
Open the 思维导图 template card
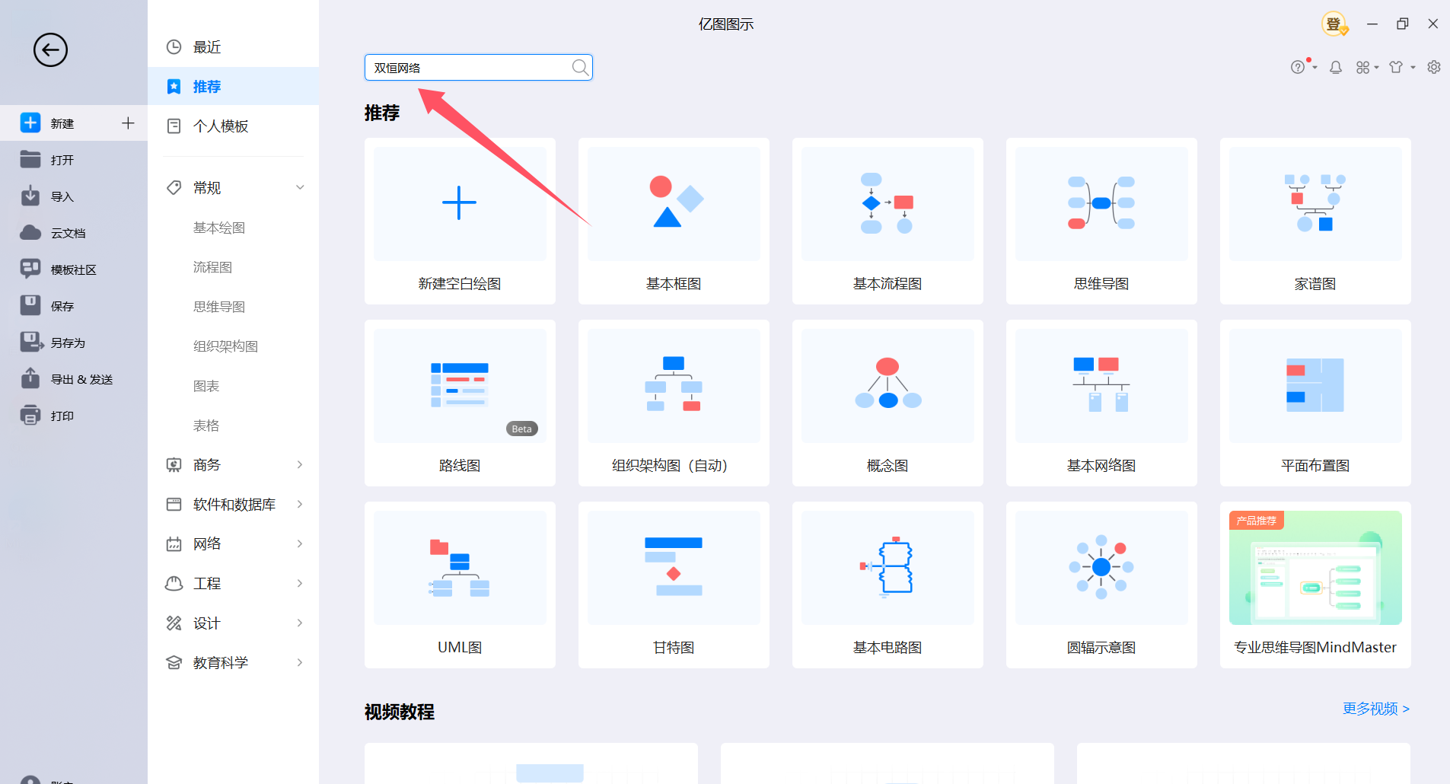pos(1101,221)
